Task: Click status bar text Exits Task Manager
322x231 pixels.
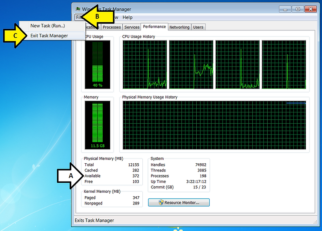Action: (x=94, y=220)
